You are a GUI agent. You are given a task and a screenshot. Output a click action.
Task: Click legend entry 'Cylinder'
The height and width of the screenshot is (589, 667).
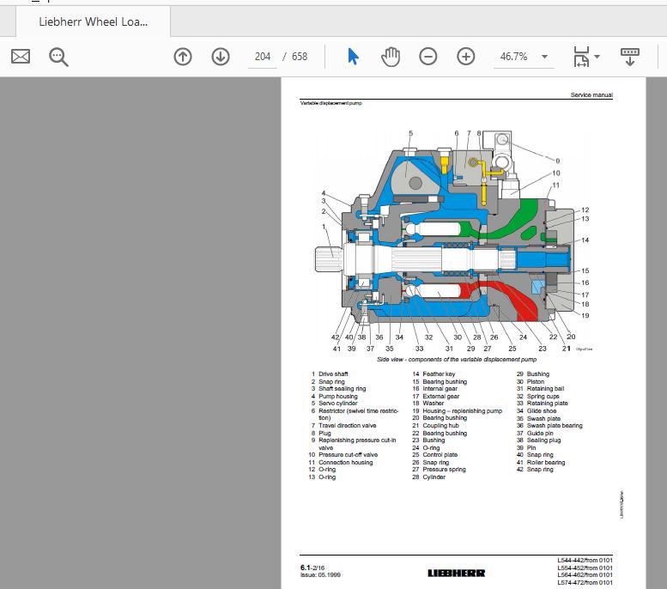[x=434, y=477]
